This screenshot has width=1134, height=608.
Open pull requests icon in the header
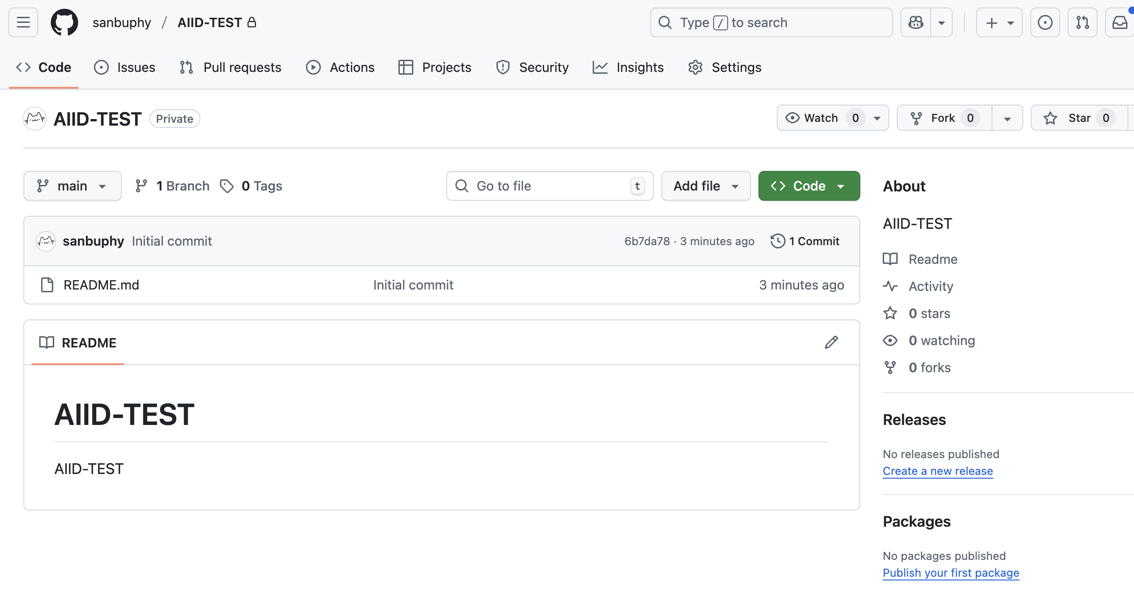point(1082,22)
